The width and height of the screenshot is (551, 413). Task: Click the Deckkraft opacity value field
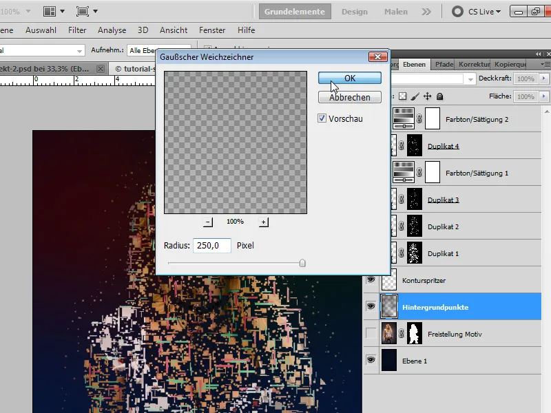526,78
